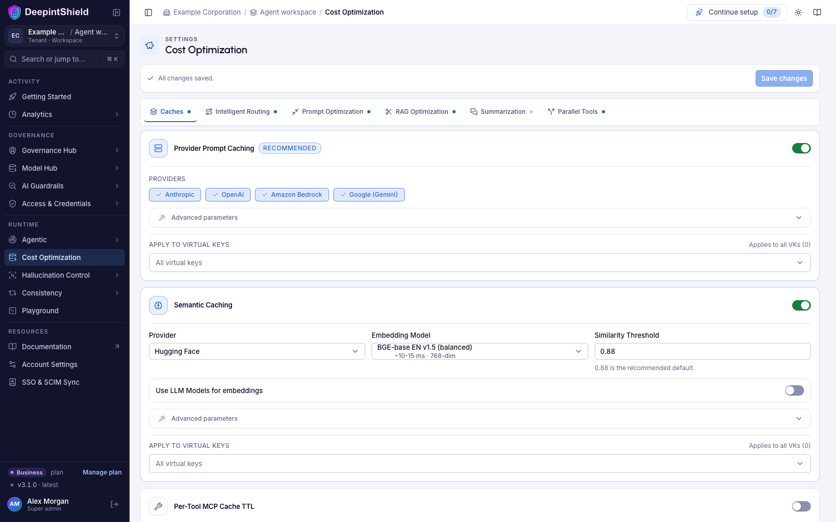Click the RECOMMENDED badge
This screenshot has width=836, height=522.
click(x=289, y=148)
